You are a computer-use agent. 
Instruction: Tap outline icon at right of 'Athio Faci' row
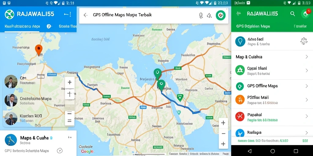(x=304, y=41)
